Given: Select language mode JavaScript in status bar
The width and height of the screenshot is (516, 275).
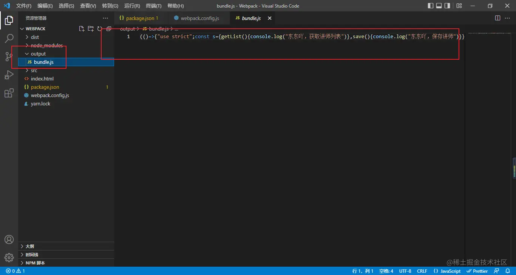Looking at the screenshot, I should point(447,271).
